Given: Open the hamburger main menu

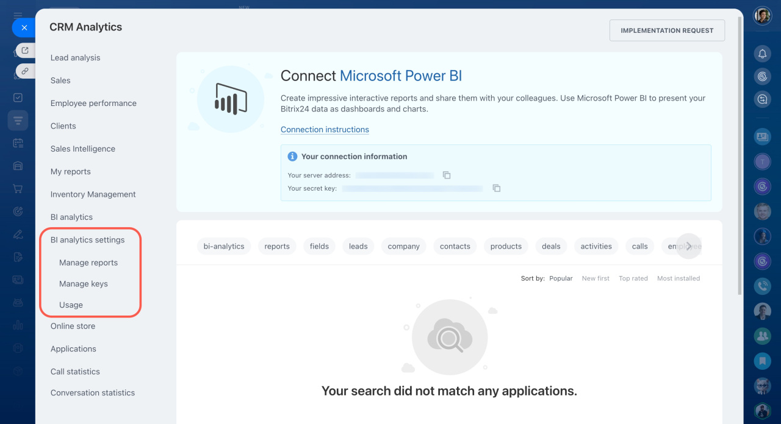Looking at the screenshot, I should (x=18, y=15).
